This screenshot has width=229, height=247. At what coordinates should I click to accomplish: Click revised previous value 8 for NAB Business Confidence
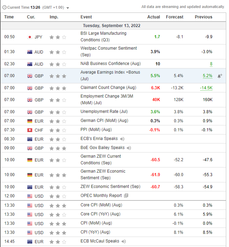pos(211,64)
